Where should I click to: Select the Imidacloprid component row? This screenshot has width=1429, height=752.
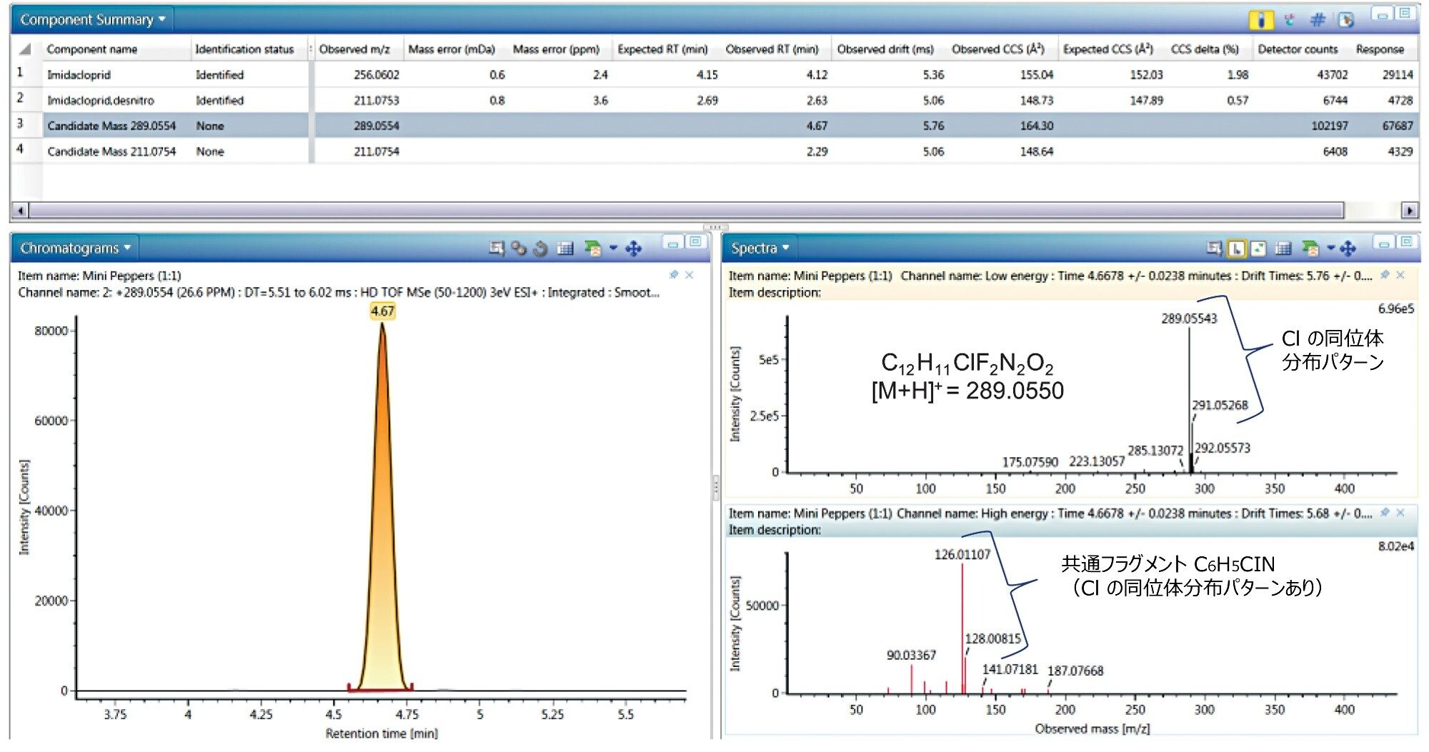tap(714, 74)
